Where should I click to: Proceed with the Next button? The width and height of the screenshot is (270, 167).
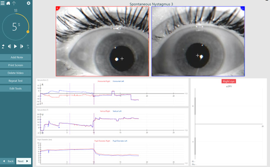pyautogui.click(x=24, y=161)
